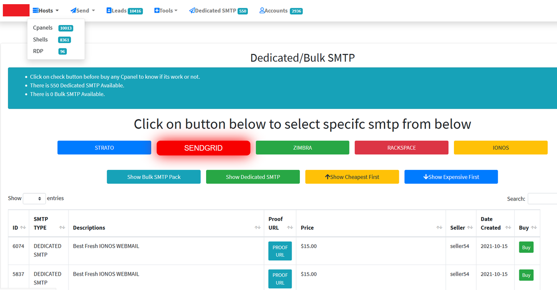Click '0 Bulk SMTP Available' notice line

(67, 94)
